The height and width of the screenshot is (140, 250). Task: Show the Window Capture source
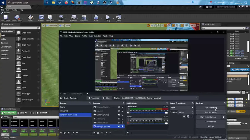pos(119,107)
